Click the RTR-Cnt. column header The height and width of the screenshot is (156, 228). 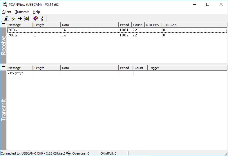195,25
